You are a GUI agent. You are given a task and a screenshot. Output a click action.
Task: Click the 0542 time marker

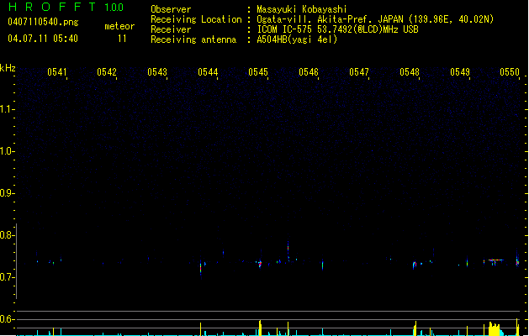tap(107, 72)
